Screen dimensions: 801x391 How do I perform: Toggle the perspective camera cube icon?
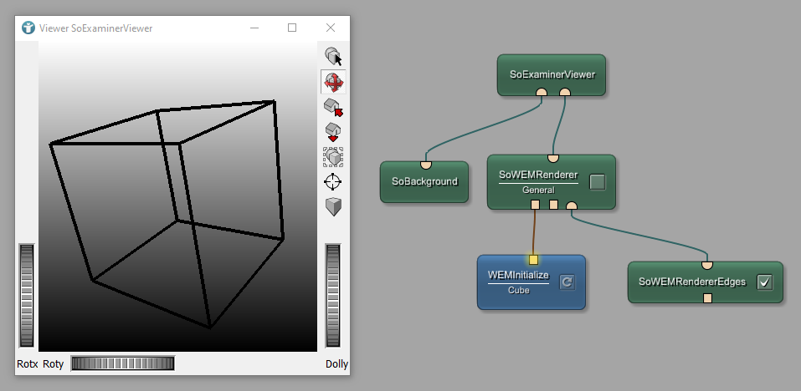point(333,206)
